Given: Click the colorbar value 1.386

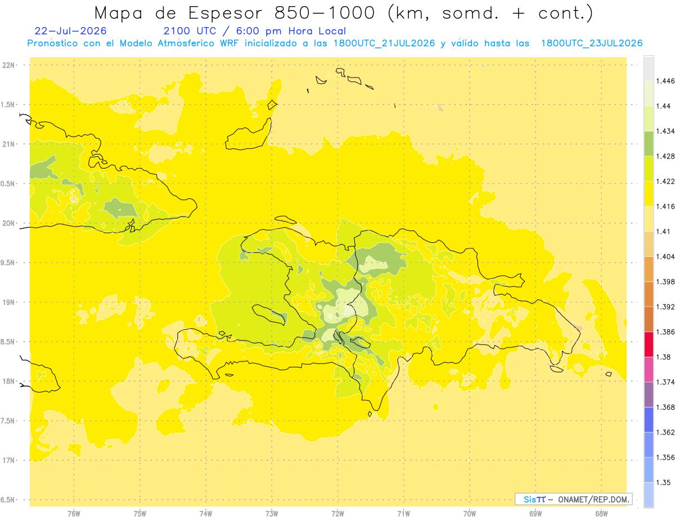Looking at the screenshot, I should [666, 332].
